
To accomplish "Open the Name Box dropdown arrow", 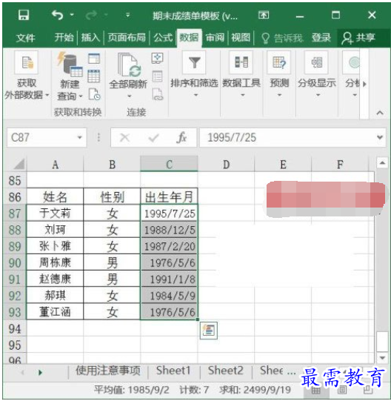I will (x=80, y=138).
